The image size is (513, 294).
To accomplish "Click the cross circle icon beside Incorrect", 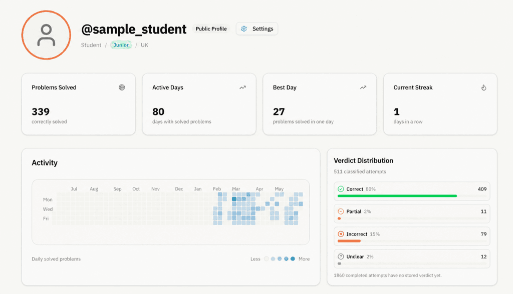I will [341, 234].
